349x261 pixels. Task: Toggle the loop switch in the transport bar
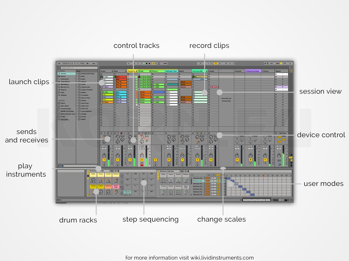216,63
